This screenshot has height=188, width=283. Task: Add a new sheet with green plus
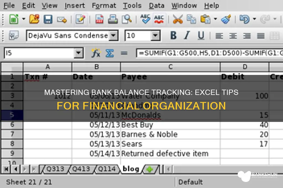[150, 169]
